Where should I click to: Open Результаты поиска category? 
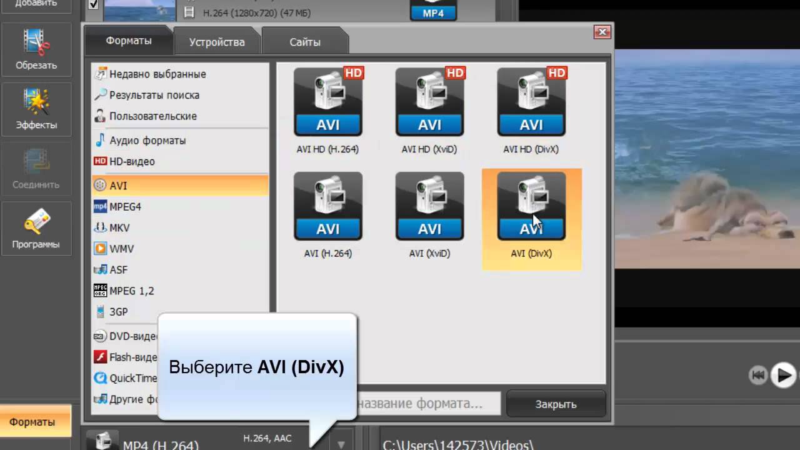181,95
